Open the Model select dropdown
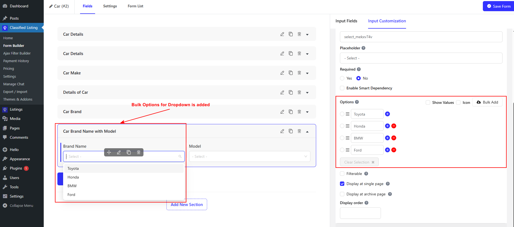This screenshot has height=227, width=514. point(249,156)
